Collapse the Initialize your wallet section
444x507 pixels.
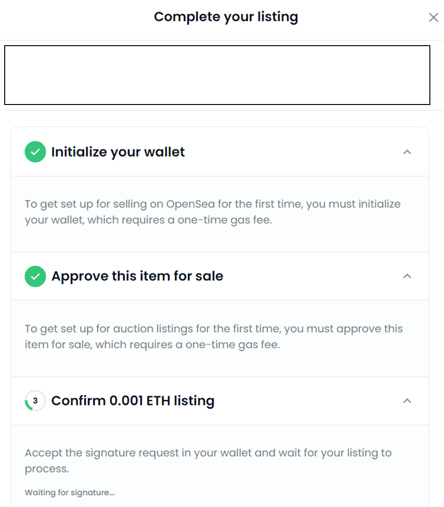tap(407, 152)
